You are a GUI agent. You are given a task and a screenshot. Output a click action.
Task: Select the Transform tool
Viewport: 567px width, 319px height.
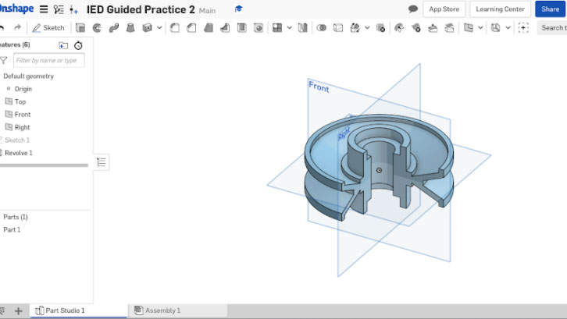[x=355, y=28]
